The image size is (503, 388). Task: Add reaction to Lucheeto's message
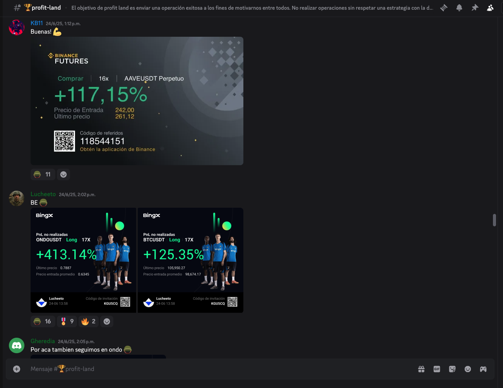(x=107, y=321)
